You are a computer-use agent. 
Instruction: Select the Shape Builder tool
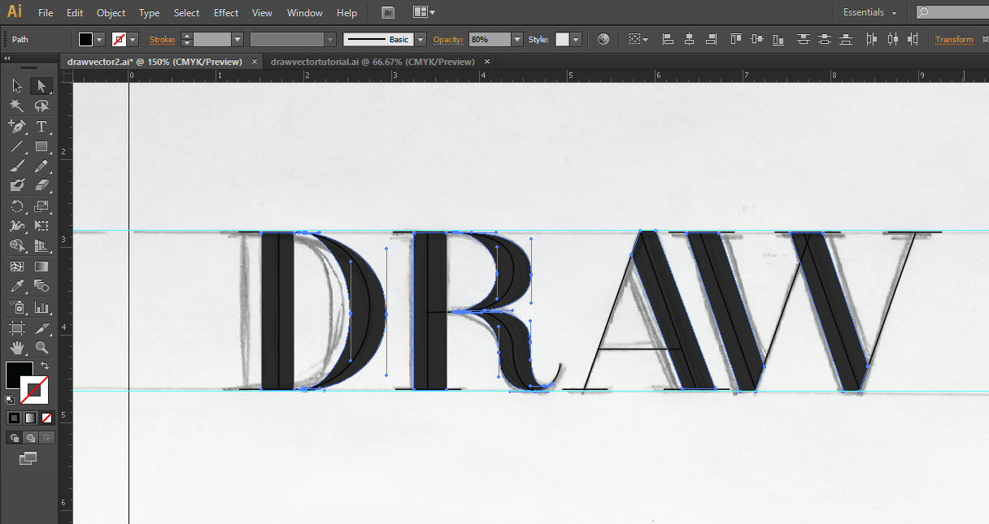17,245
